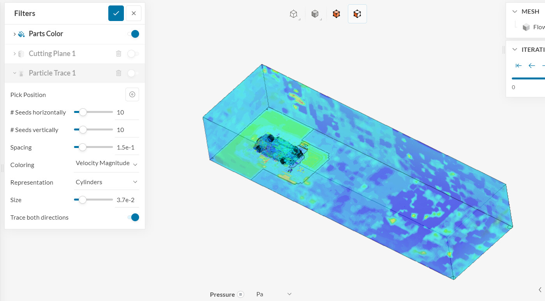545x301 pixels.
Task: Click the Parts Color label
Action: 46,34
